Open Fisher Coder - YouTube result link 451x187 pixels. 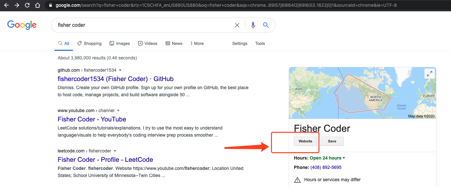(x=92, y=119)
